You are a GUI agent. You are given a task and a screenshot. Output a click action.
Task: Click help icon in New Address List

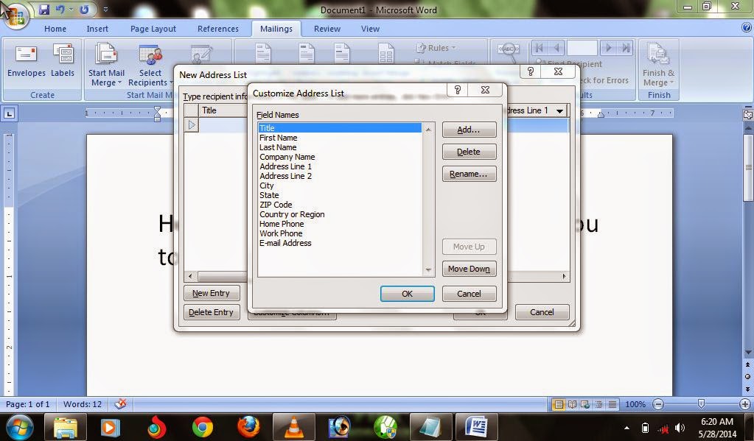pyautogui.click(x=531, y=71)
